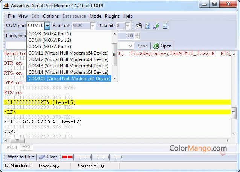Viewport: 240px width, 172px height.
Task: Open the View menu
Action: 23,16
